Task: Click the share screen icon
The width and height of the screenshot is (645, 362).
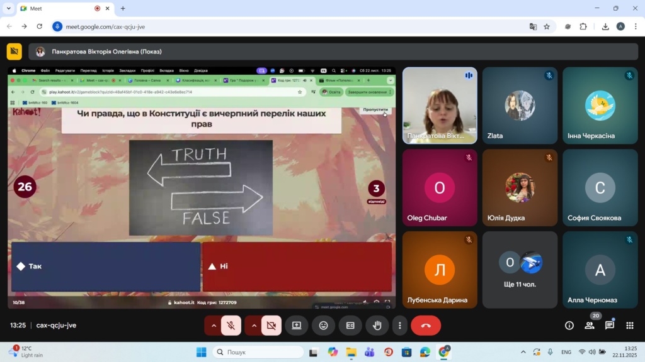Action: [297, 326]
